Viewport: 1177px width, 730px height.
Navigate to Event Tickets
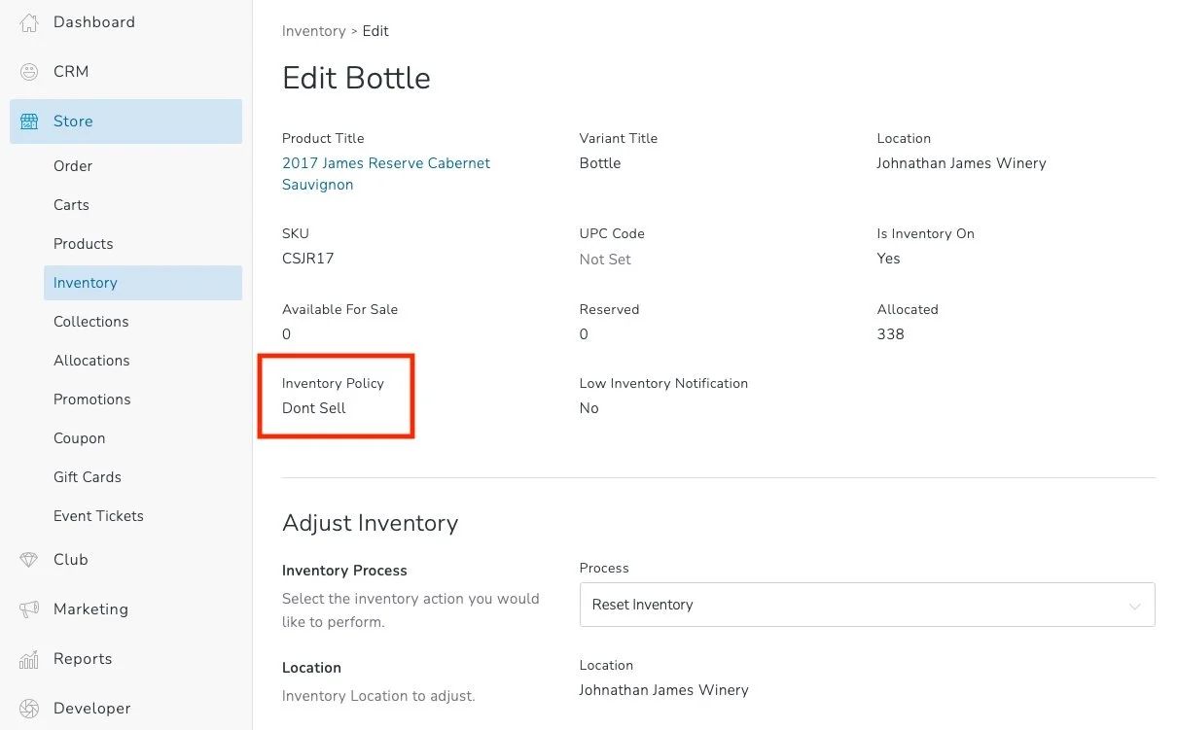[x=98, y=516]
